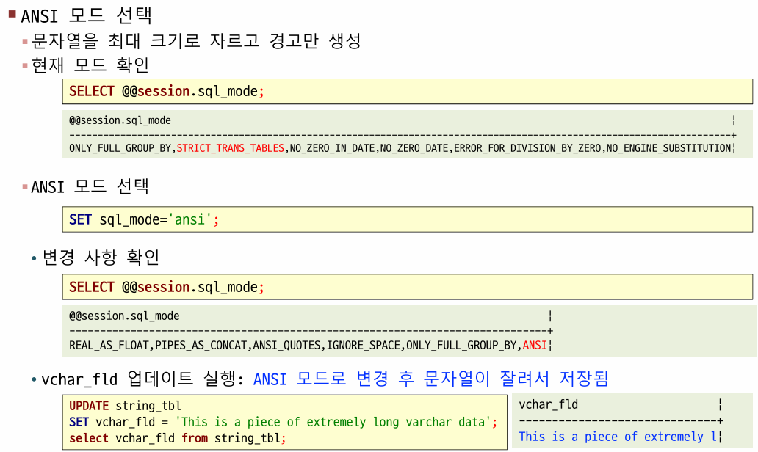Click 'PIPES_AS_CONCAT' in the second result

[x=201, y=346]
